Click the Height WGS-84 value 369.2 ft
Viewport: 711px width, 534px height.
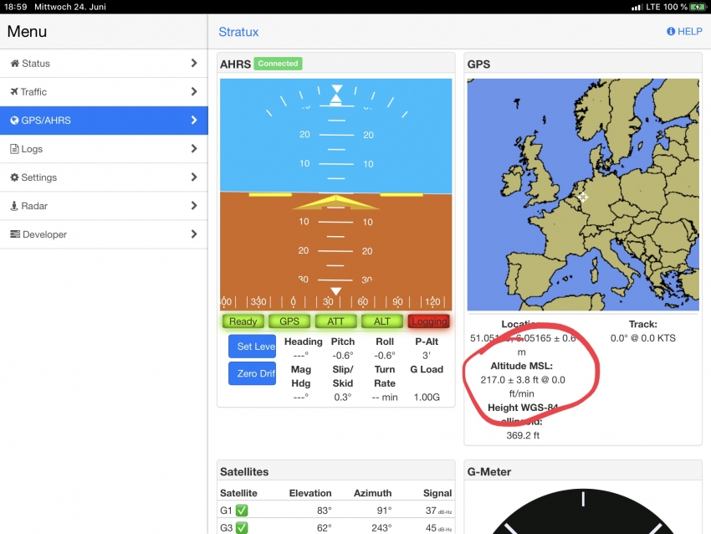[x=523, y=435]
